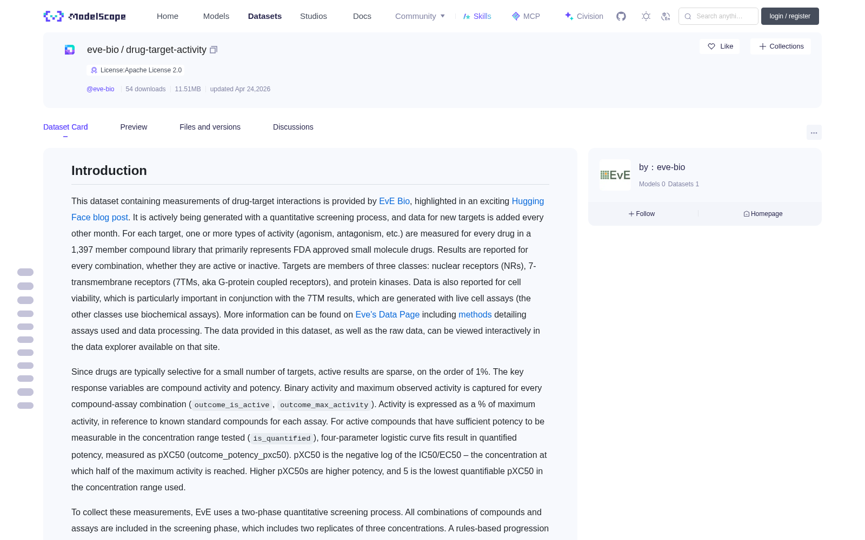Open the Files and versions tab
The height and width of the screenshot is (540, 865).
210,127
